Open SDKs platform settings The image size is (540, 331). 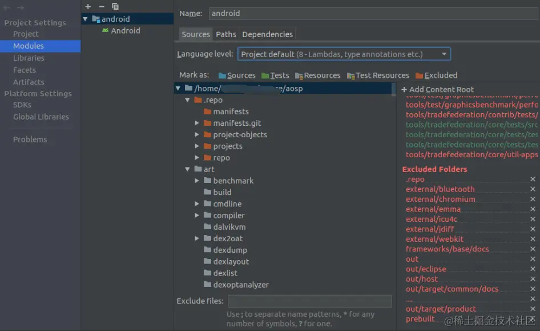22,105
